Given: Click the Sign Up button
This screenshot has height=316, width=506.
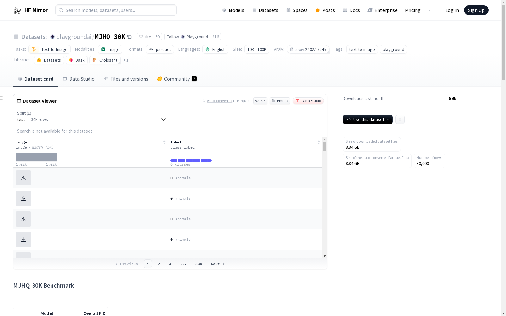Looking at the screenshot, I should (x=476, y=10).
